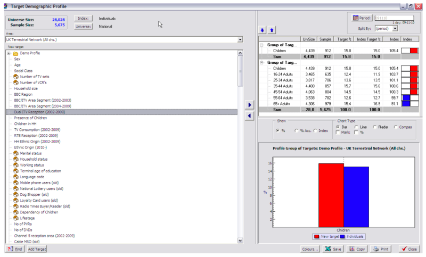This screenshot has width=426, height=257.
Task: Open the Split By dropdown
Action: (395, 29)
